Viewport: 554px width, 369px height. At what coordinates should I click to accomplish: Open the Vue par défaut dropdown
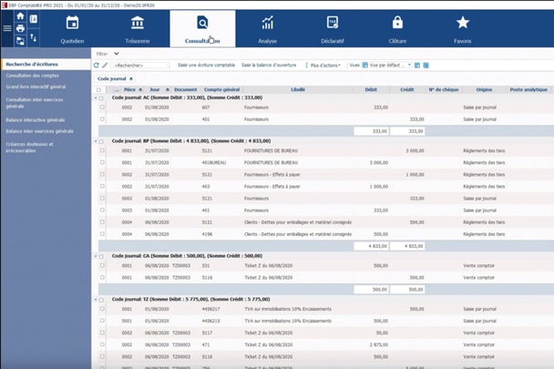point(387,66)
